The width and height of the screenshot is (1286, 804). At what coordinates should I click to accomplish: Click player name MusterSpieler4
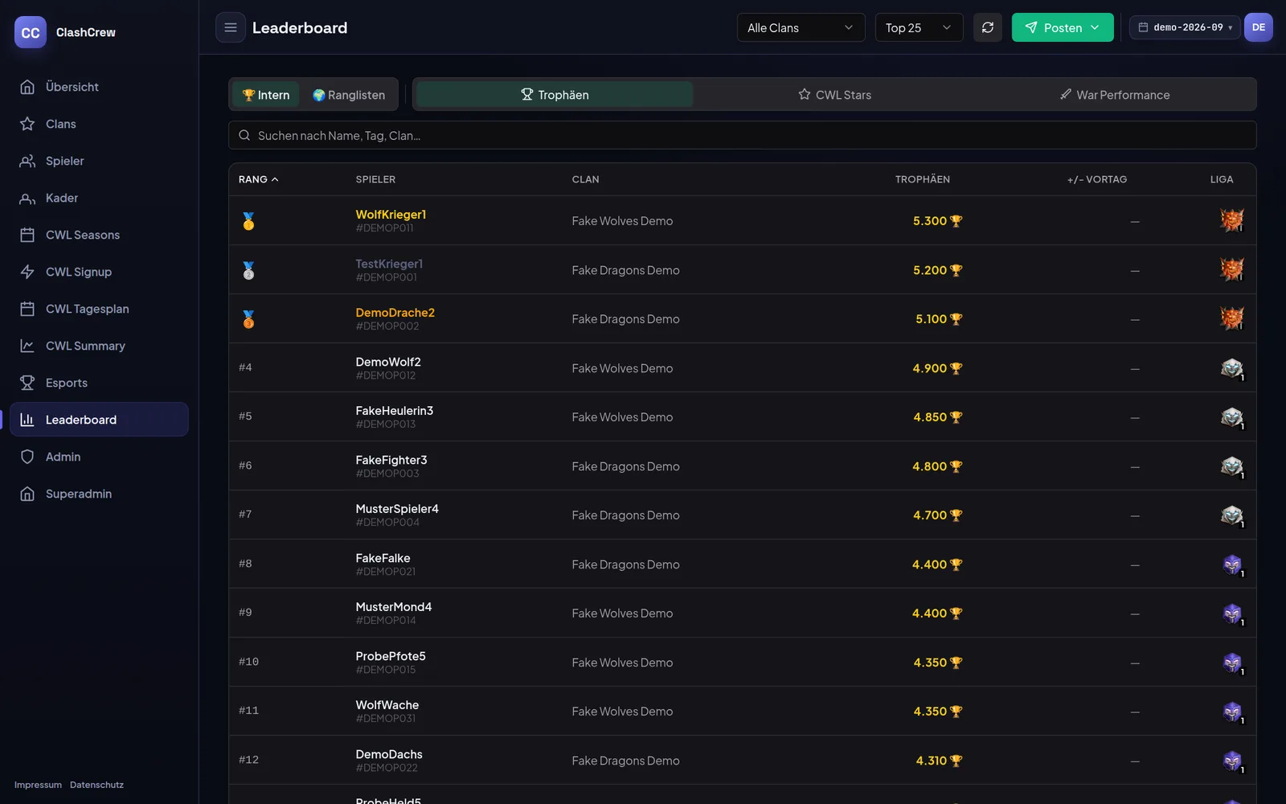397,509
